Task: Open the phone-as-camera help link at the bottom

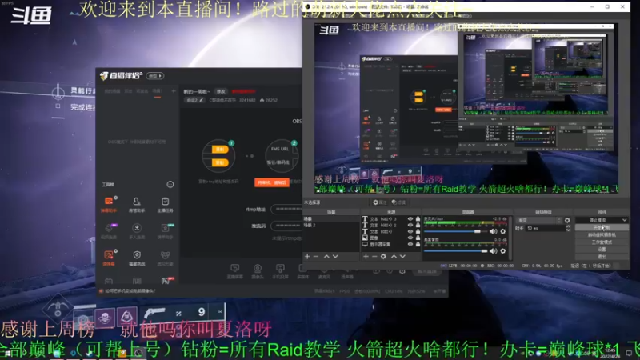Action: (x=130, y=291)
